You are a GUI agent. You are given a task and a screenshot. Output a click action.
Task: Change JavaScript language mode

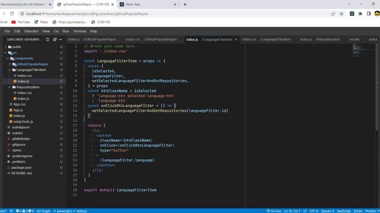344,211
